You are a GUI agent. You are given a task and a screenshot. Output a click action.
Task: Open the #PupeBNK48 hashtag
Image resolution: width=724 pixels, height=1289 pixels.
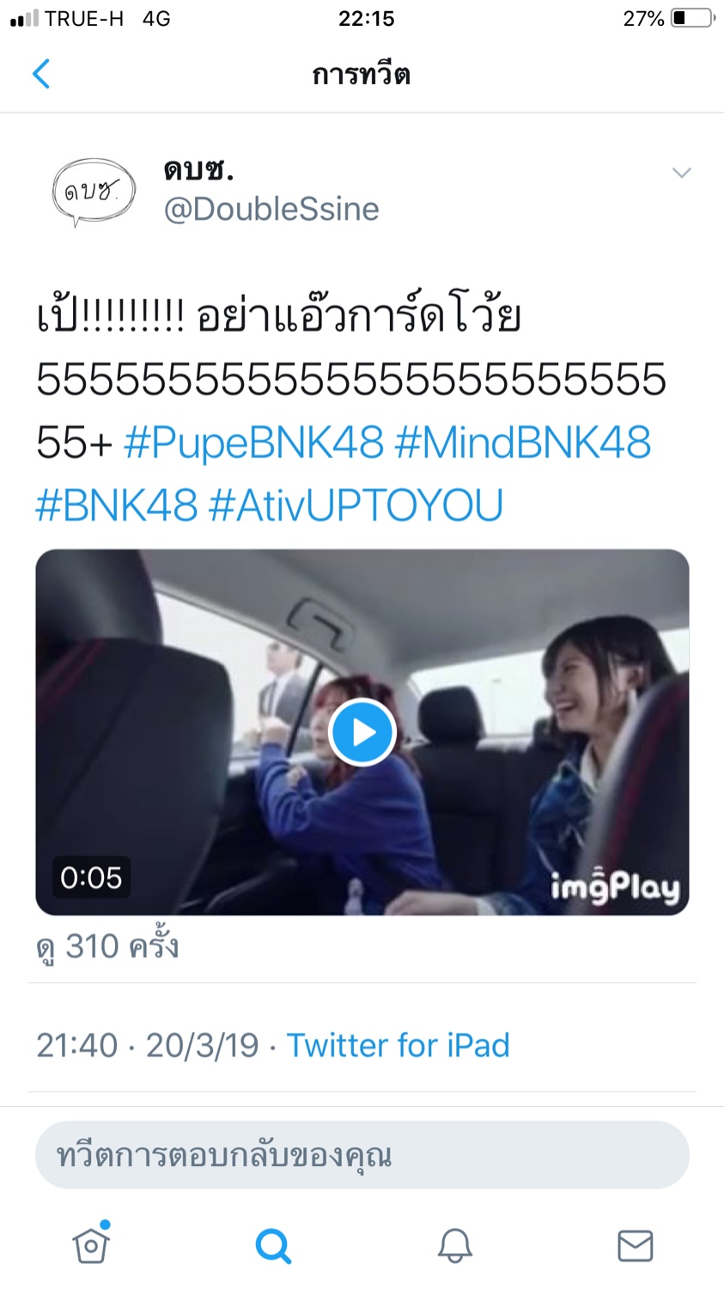point(253,443)
